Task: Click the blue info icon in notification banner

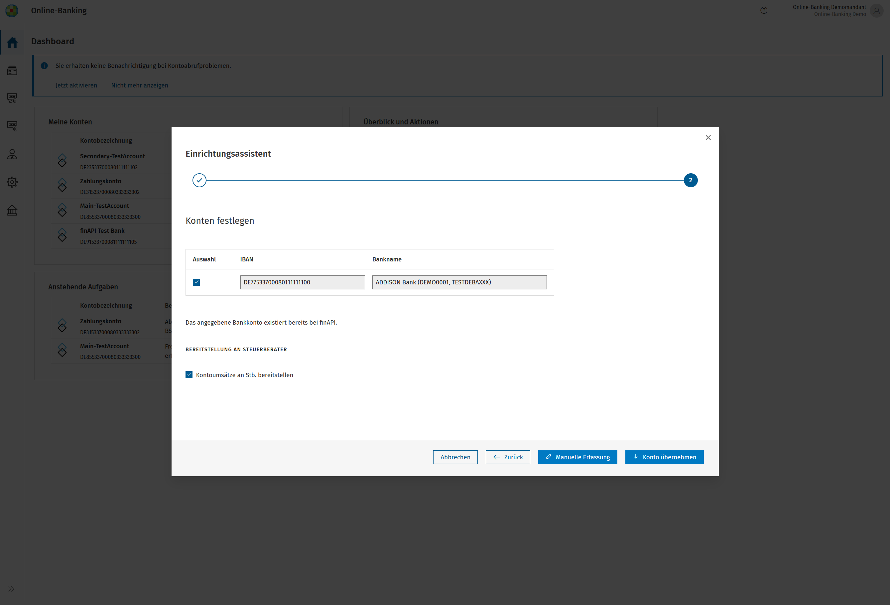Action: (45, 66)
